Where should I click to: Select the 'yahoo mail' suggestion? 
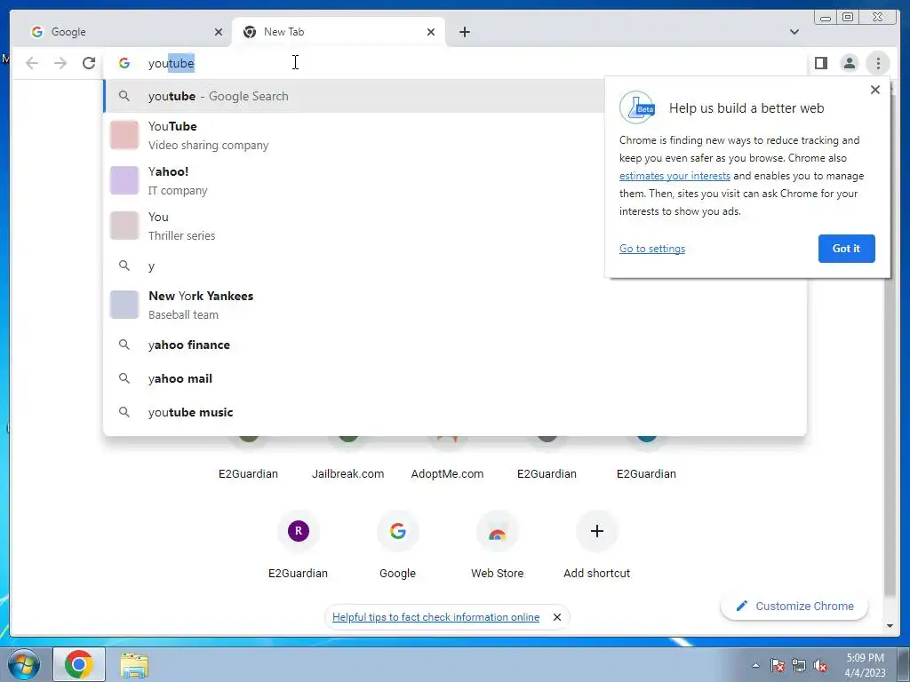[x=455, y=378]
